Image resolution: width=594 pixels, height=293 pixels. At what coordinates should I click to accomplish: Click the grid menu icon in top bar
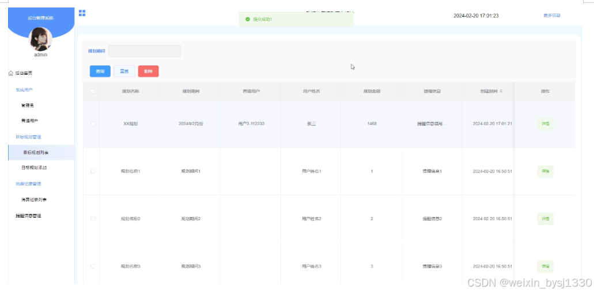pyautogui.click(x=82, y=13)
